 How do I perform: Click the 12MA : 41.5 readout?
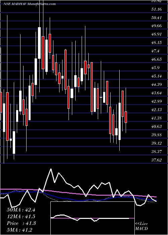tap(21, 217)
